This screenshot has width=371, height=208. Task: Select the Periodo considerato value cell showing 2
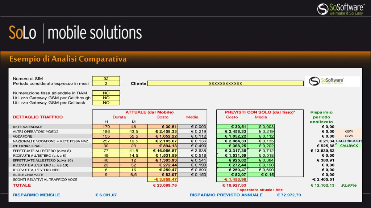(106, 83)
